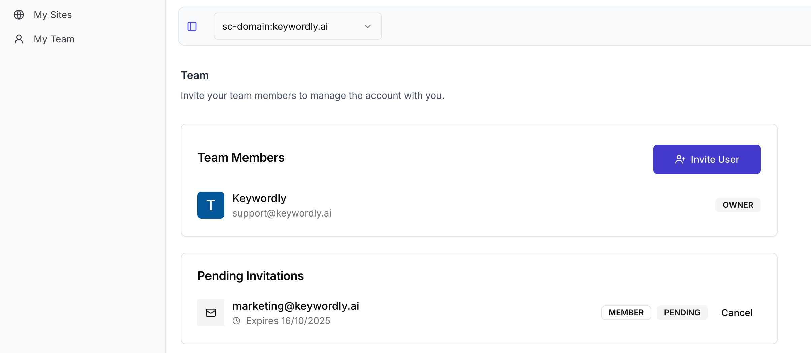Viewport: 811px width, 353px height.
Task: Click the person icon beside My Team
Action: [19, 39]
